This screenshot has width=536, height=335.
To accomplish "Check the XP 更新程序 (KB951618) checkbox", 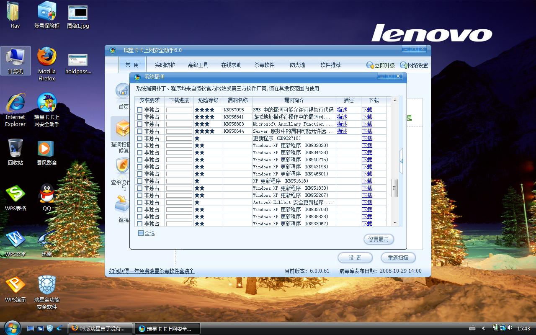I will 140,181.
